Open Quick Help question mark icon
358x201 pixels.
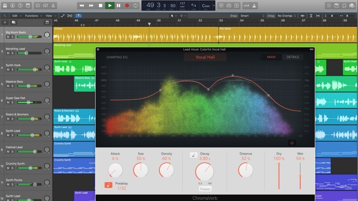coord(20,6)
